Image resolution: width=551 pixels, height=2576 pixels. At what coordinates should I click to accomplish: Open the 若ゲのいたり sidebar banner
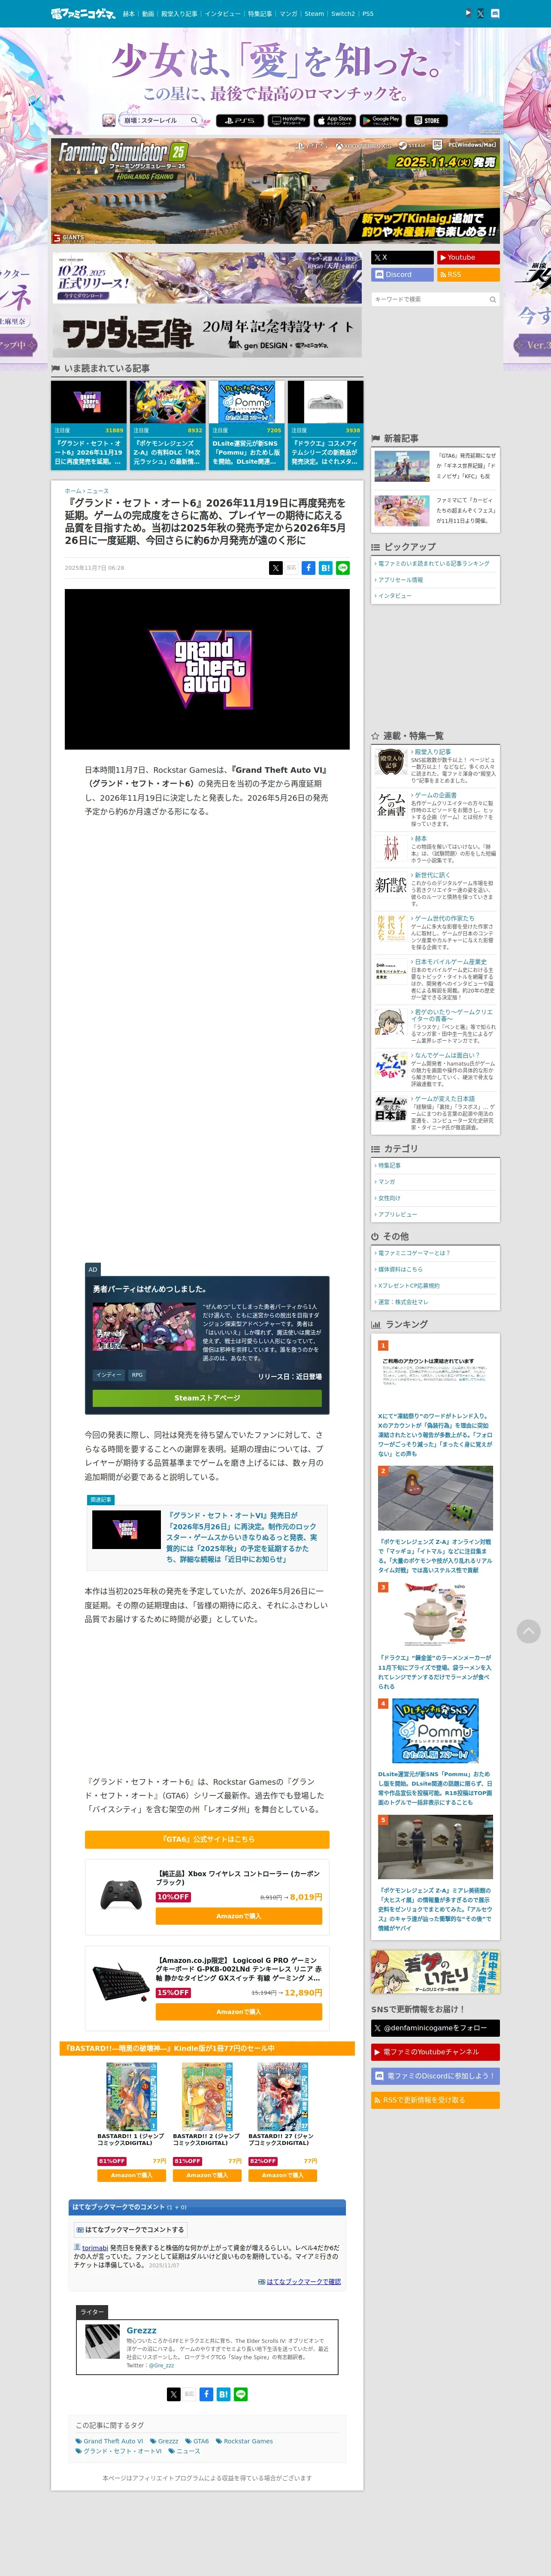[x=435, y=1972]
